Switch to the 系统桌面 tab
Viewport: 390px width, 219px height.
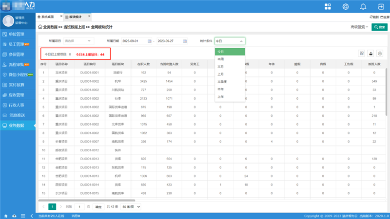tap(48, 17)
